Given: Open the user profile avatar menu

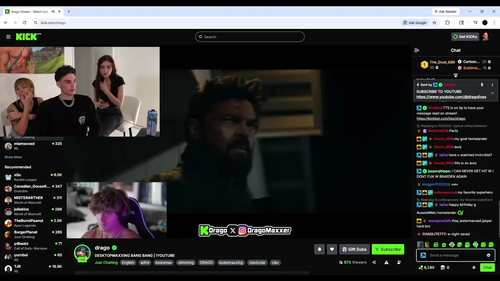Looking at the screenshot, I should pyautogui.click(x=486, y=37).
